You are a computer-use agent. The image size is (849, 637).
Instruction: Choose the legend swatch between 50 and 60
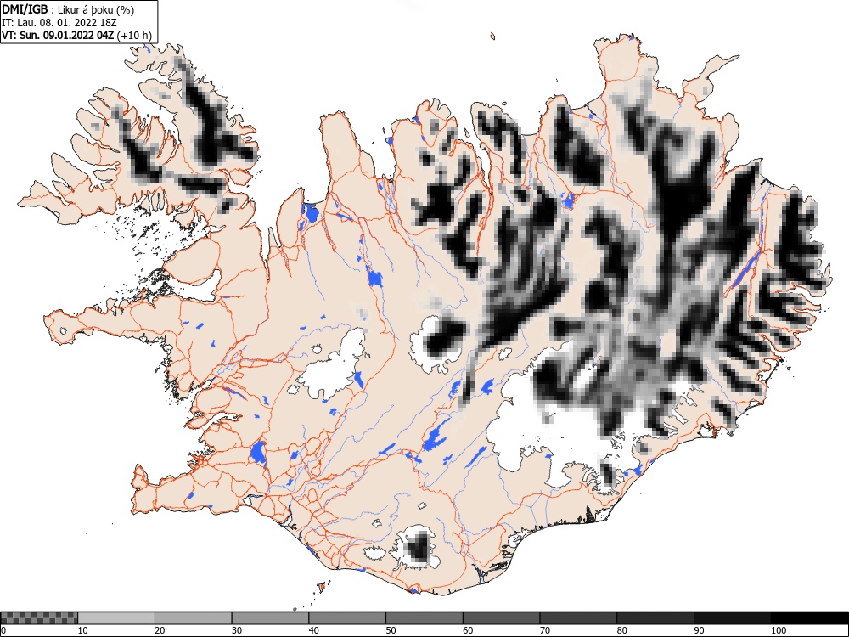point(424,618)
